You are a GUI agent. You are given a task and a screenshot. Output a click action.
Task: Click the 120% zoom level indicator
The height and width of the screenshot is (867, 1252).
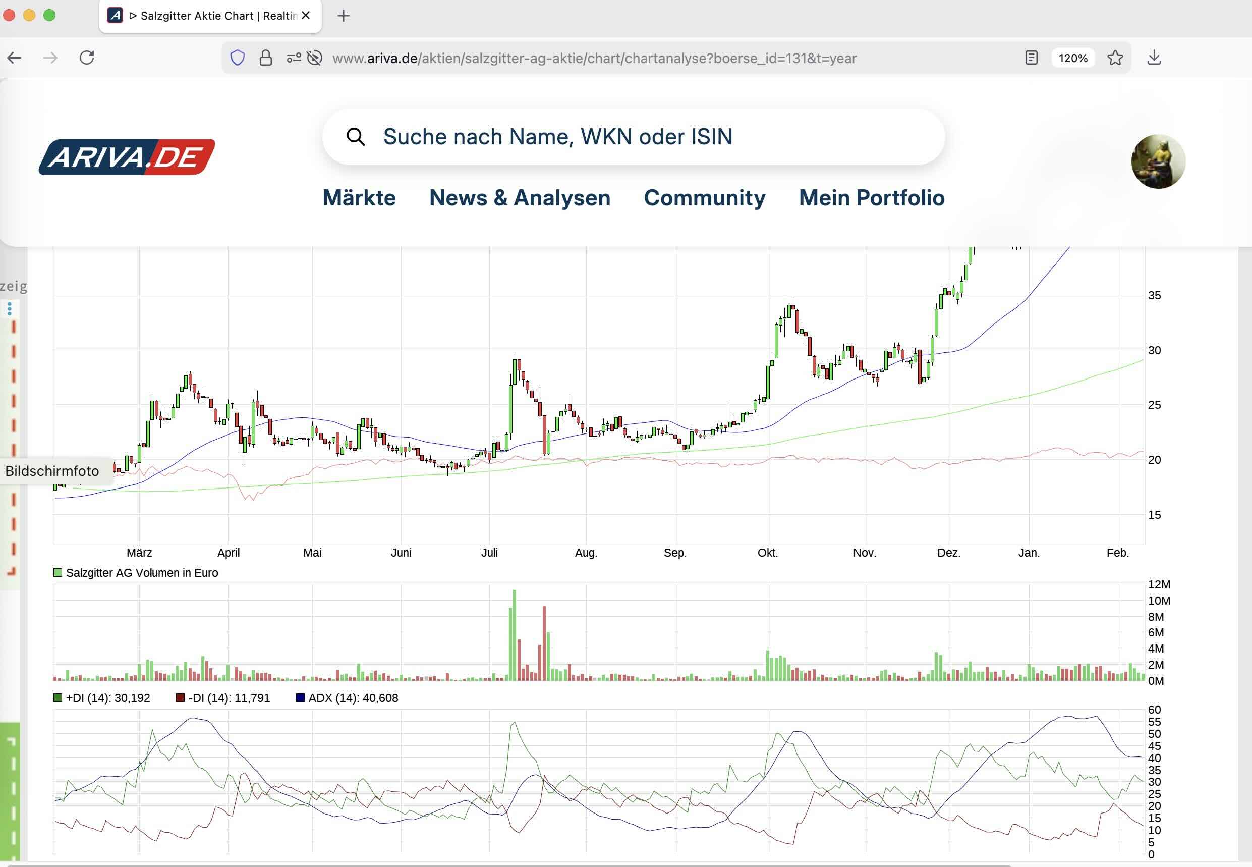(x=1072, y=58)
